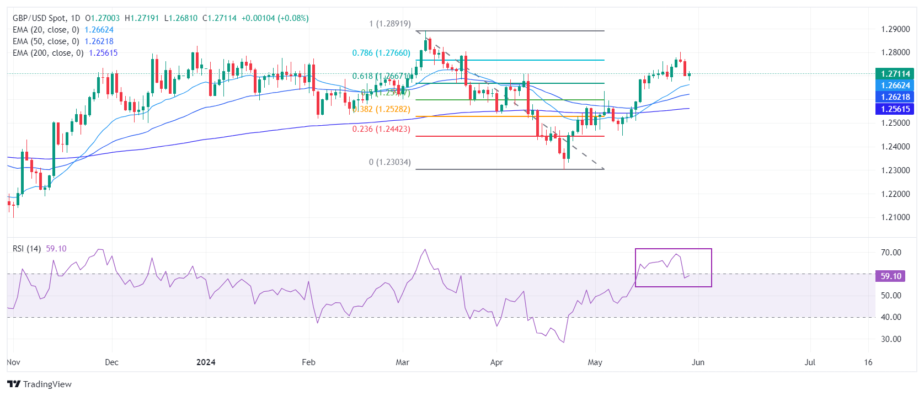Click the 0.382 (1.25282) Fibonacci label
924x396 pixels.
[382, 109]
